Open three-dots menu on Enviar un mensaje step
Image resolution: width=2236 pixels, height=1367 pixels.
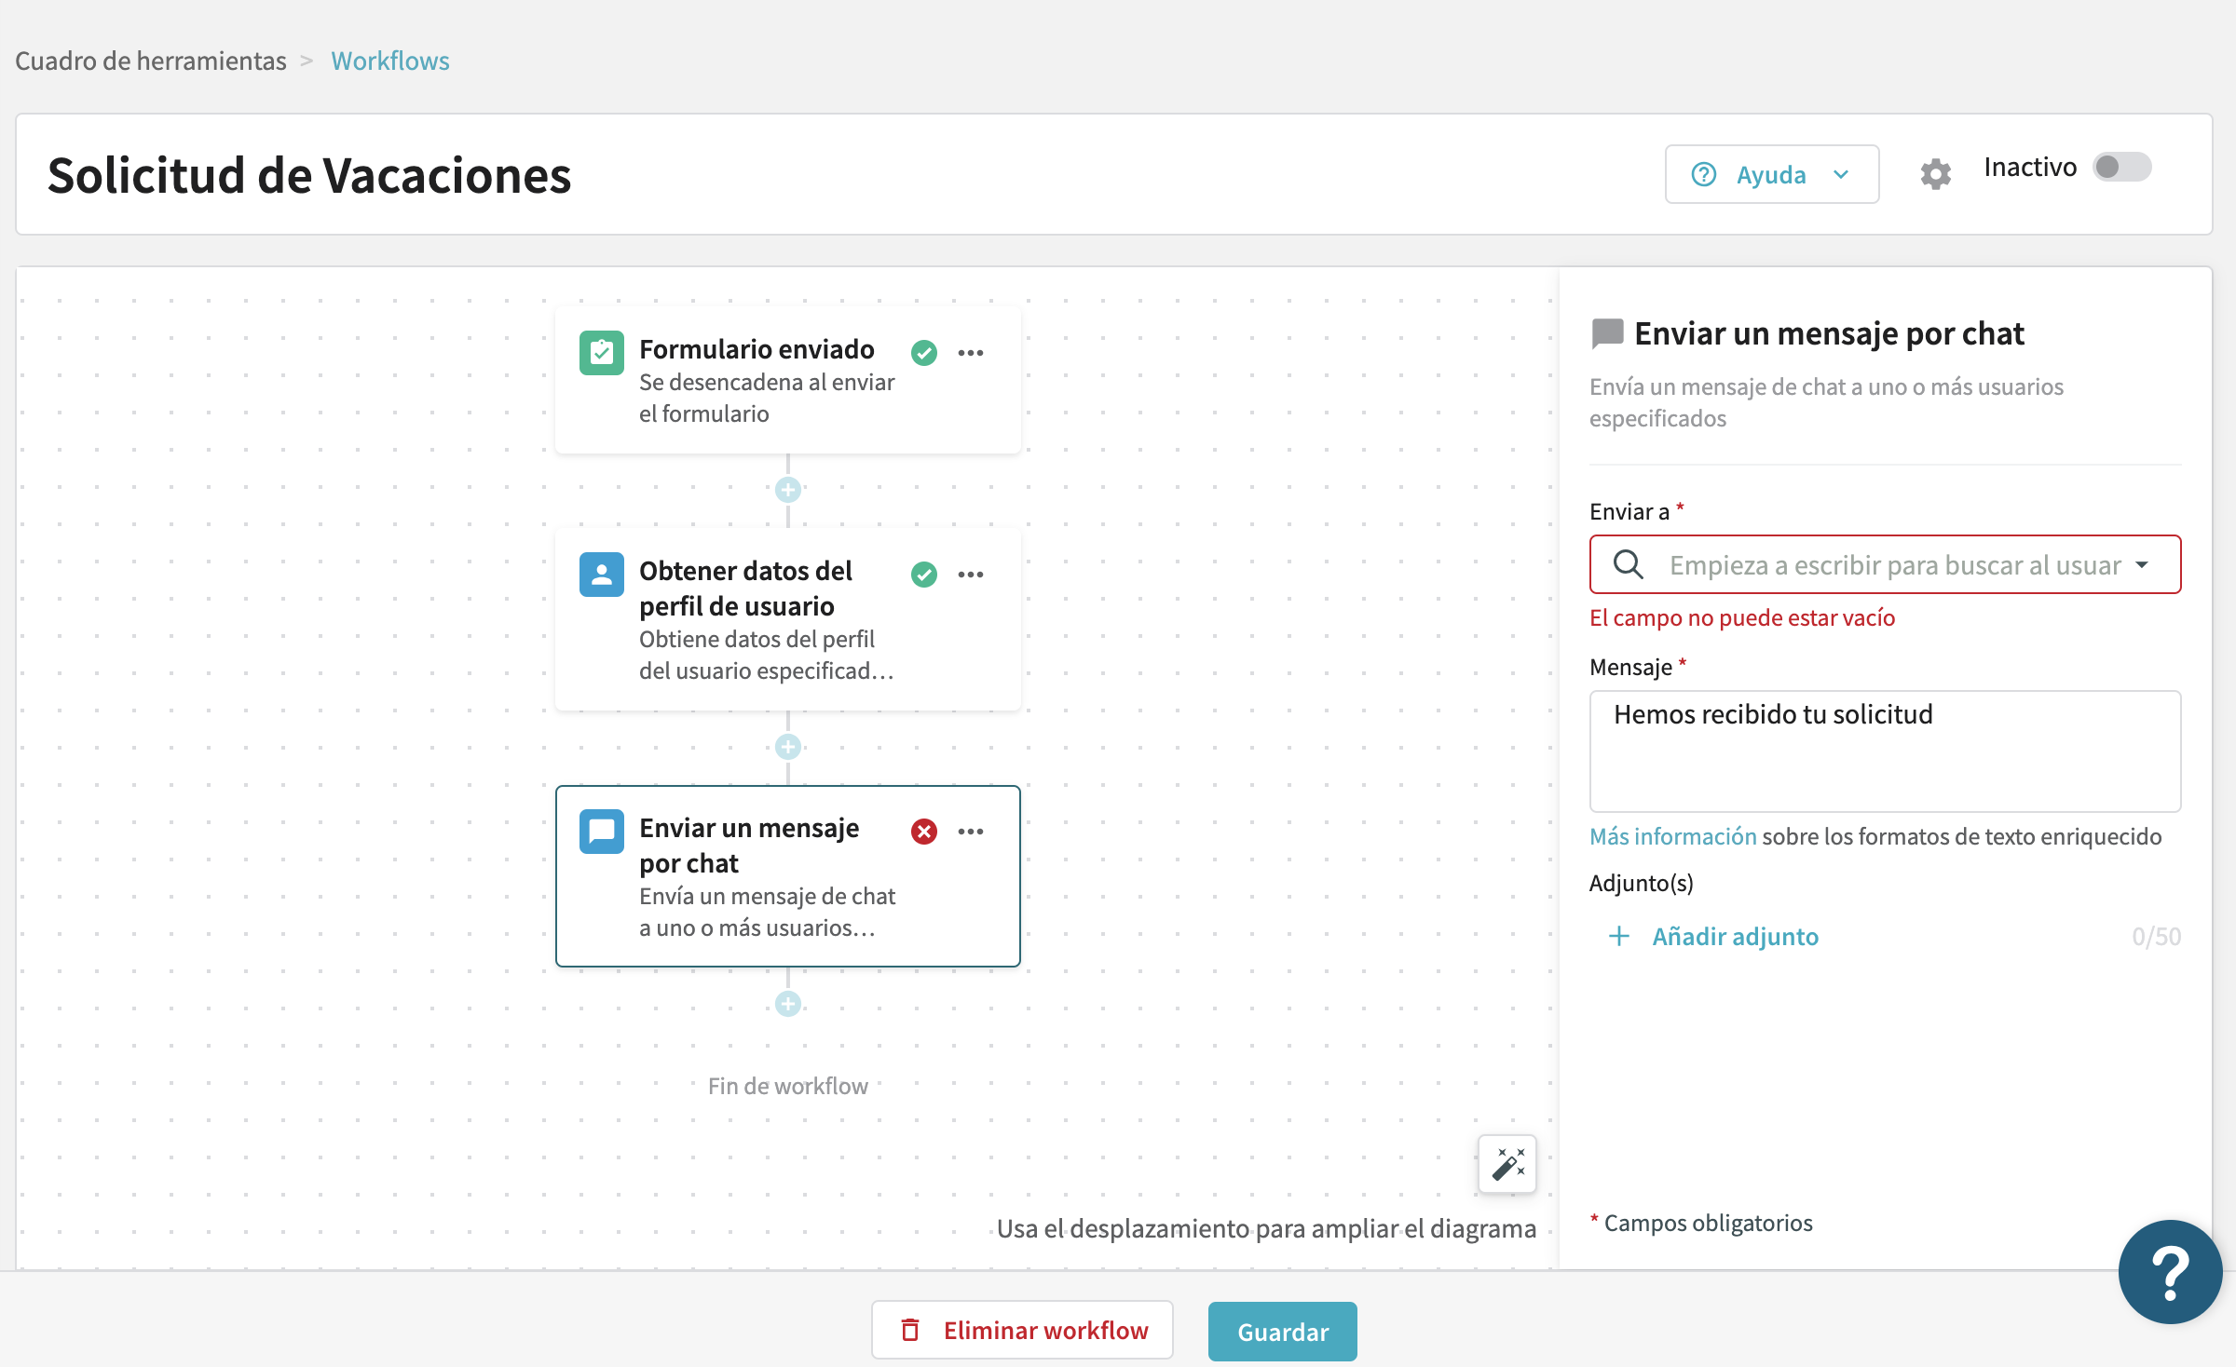(971, 832)
